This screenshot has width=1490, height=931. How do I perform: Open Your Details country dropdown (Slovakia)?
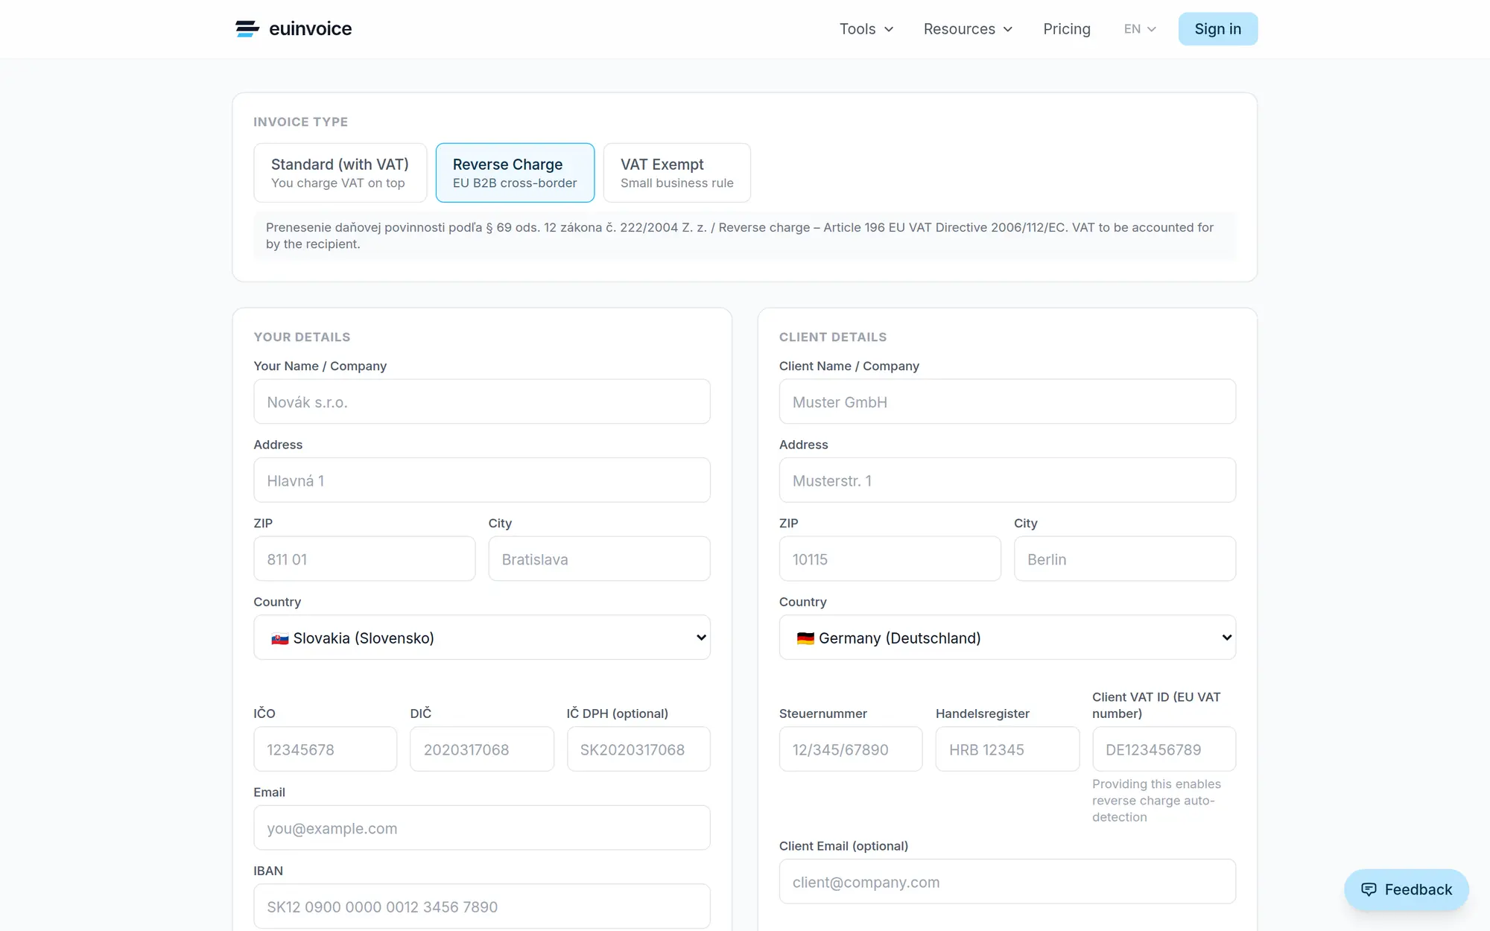coord(482,638)
